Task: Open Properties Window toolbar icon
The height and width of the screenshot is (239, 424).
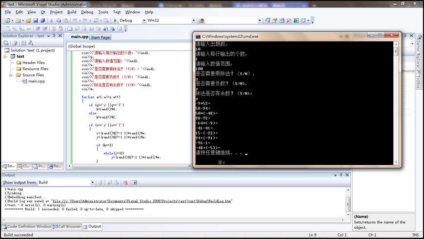Action: pyautogui.click(x=275, y=20)
